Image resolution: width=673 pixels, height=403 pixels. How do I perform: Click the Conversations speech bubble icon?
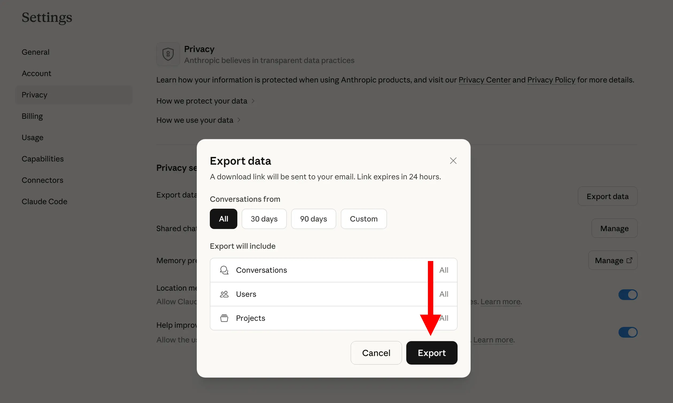(224, 270)
